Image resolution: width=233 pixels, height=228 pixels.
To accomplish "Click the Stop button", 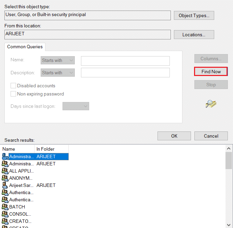I will [x=211, y=85].
